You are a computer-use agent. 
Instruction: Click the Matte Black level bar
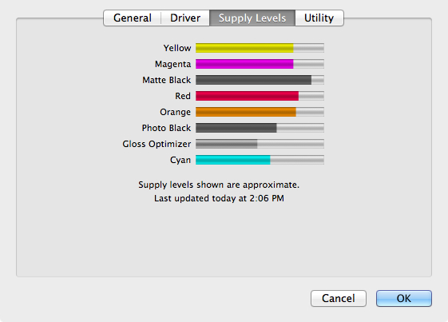260,80
